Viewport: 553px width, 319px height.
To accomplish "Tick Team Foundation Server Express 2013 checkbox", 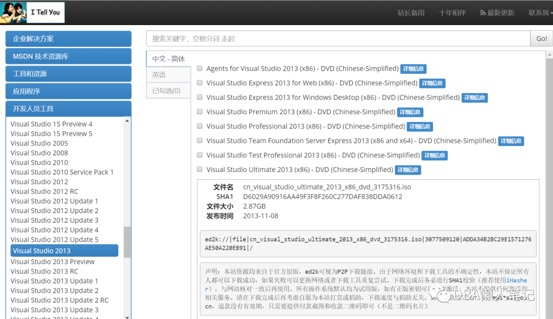I will 200,141.
